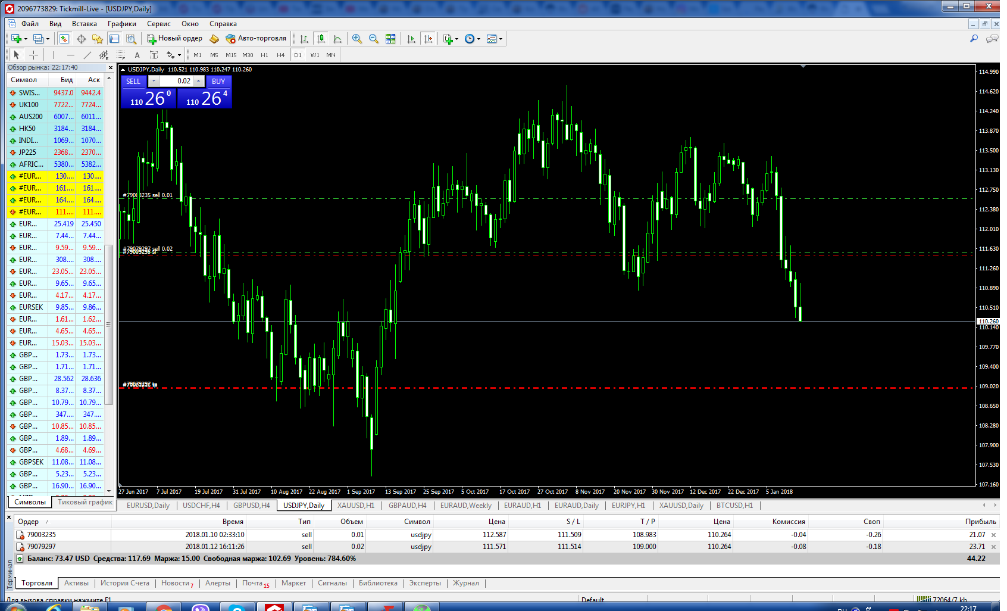Click the Zoom In magnifier icon

357,39
